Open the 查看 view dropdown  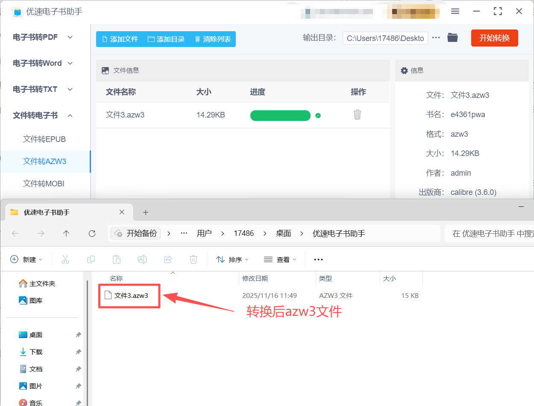pos(280,259)
